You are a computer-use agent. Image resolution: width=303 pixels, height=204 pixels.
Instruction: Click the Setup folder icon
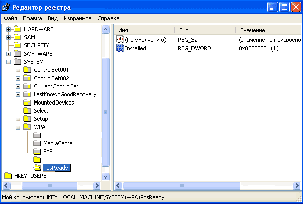[27, 119]
